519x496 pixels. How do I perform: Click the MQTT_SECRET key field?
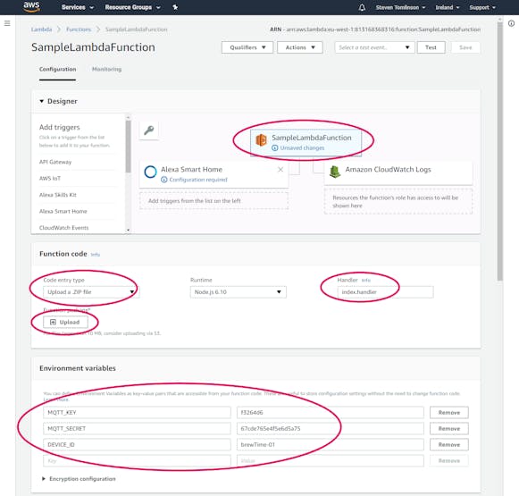[137, 429]
